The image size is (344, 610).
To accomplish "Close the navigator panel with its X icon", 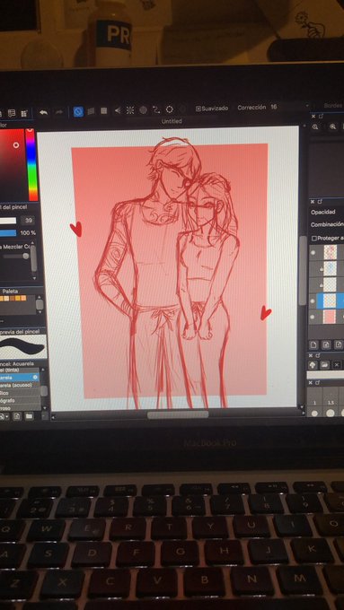I will (x=313, y=116).
